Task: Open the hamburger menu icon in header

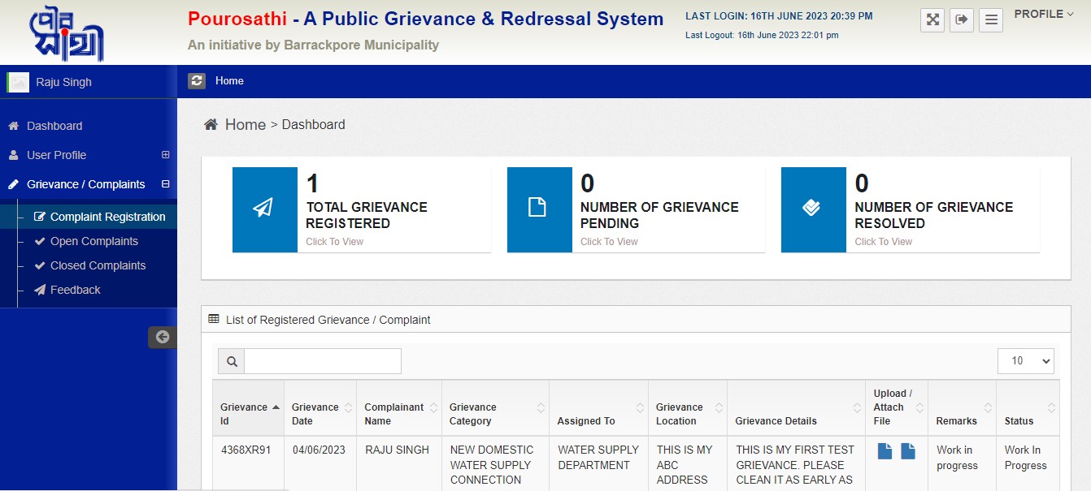Action: point(990,20)
